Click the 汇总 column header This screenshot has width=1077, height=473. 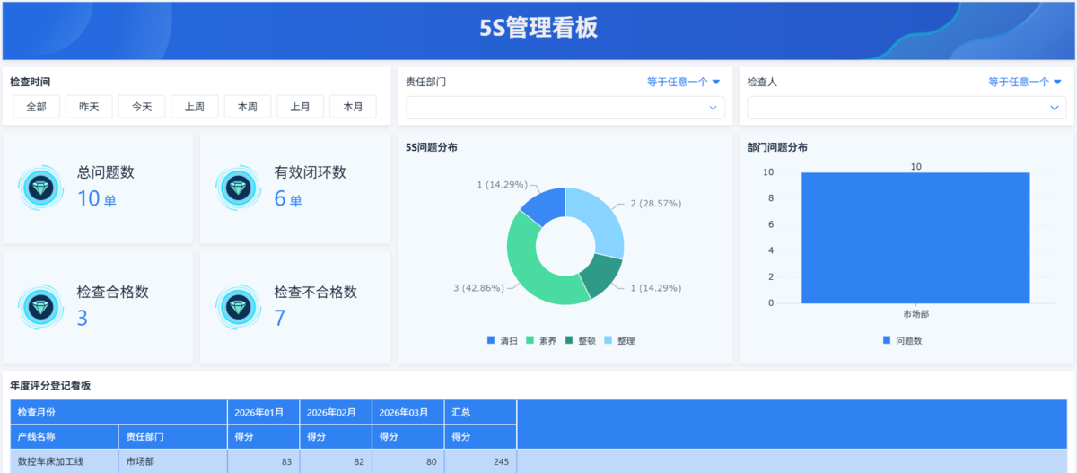tap(481, 412)
